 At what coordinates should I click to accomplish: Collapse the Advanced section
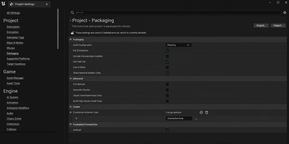click(71, 79)
